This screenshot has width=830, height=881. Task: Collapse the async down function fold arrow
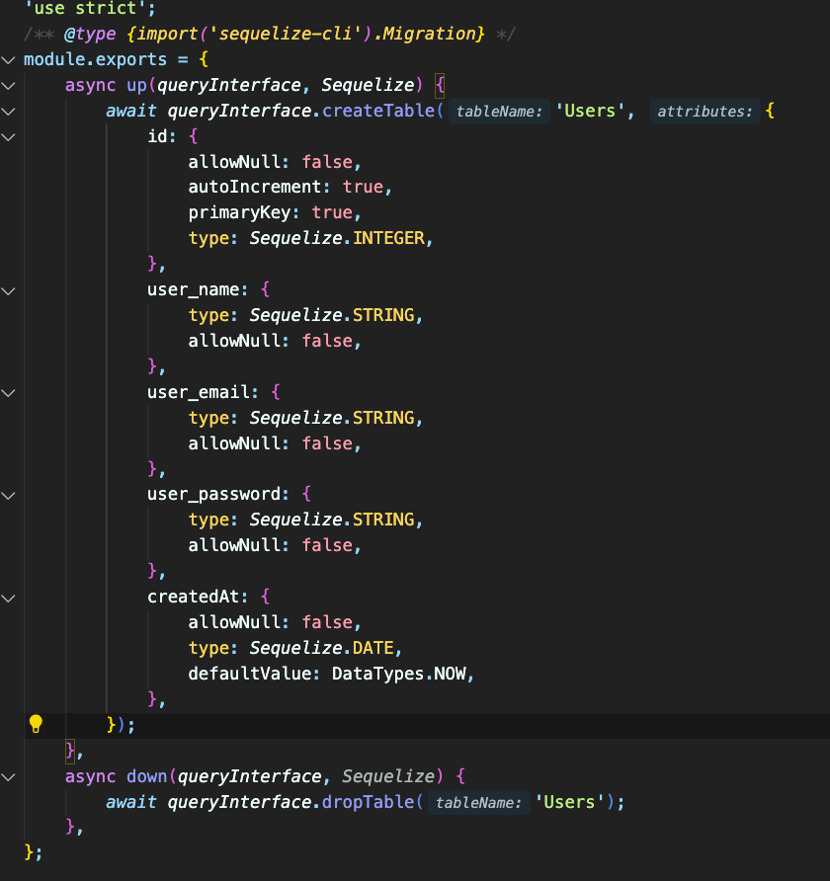coord(9,777)
